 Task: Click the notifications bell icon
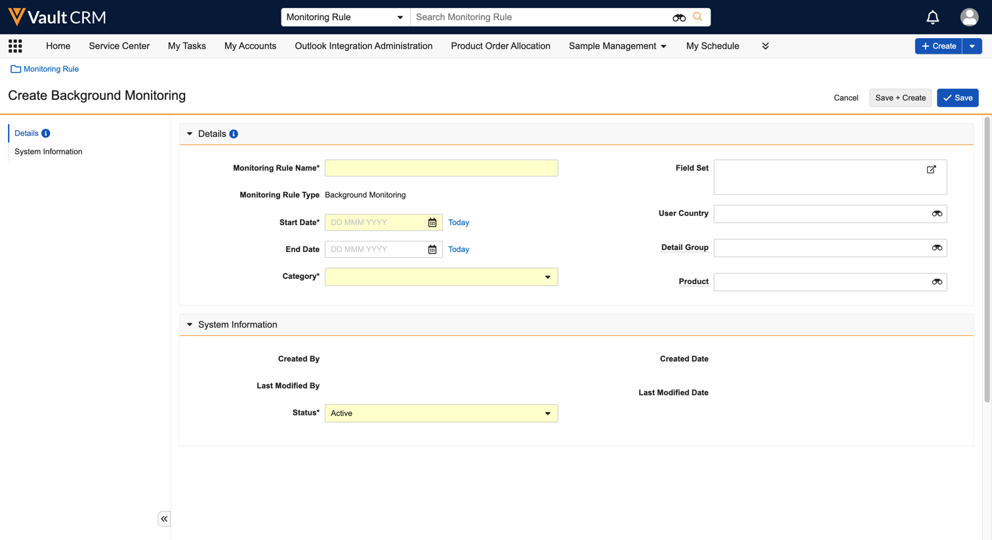[932, 17]
